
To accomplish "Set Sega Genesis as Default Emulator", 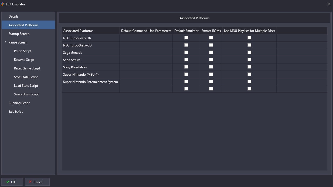I will click(186, 52).
